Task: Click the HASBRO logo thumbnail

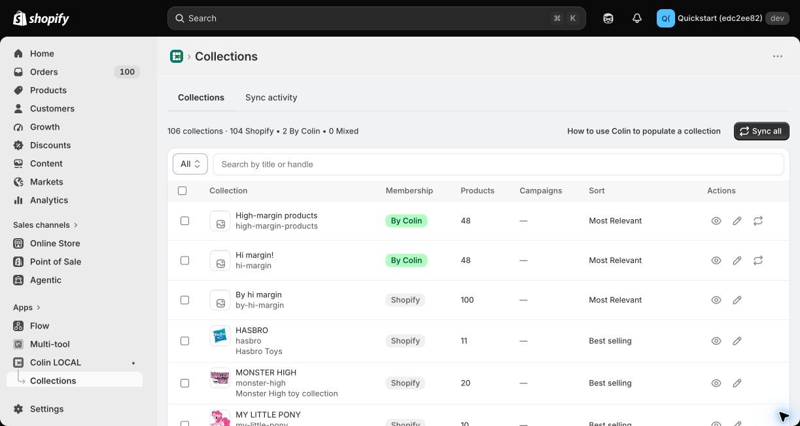Action: 220,336
